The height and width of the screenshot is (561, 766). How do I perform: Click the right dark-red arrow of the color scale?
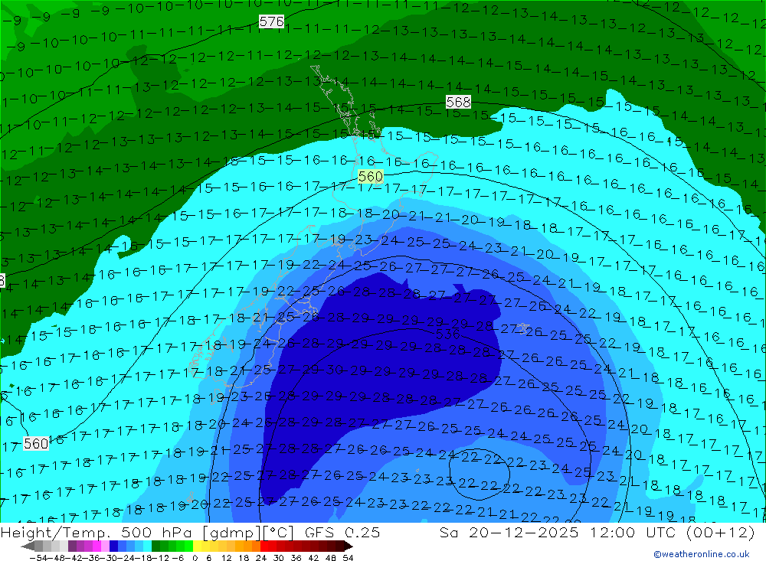[349, 546]
